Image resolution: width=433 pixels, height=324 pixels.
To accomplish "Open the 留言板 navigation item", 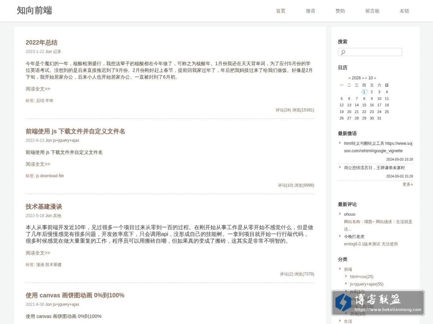I will pos(372,11).
